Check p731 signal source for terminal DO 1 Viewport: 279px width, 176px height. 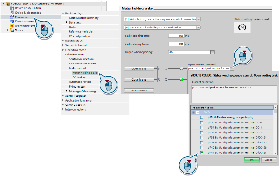(202, 128)
